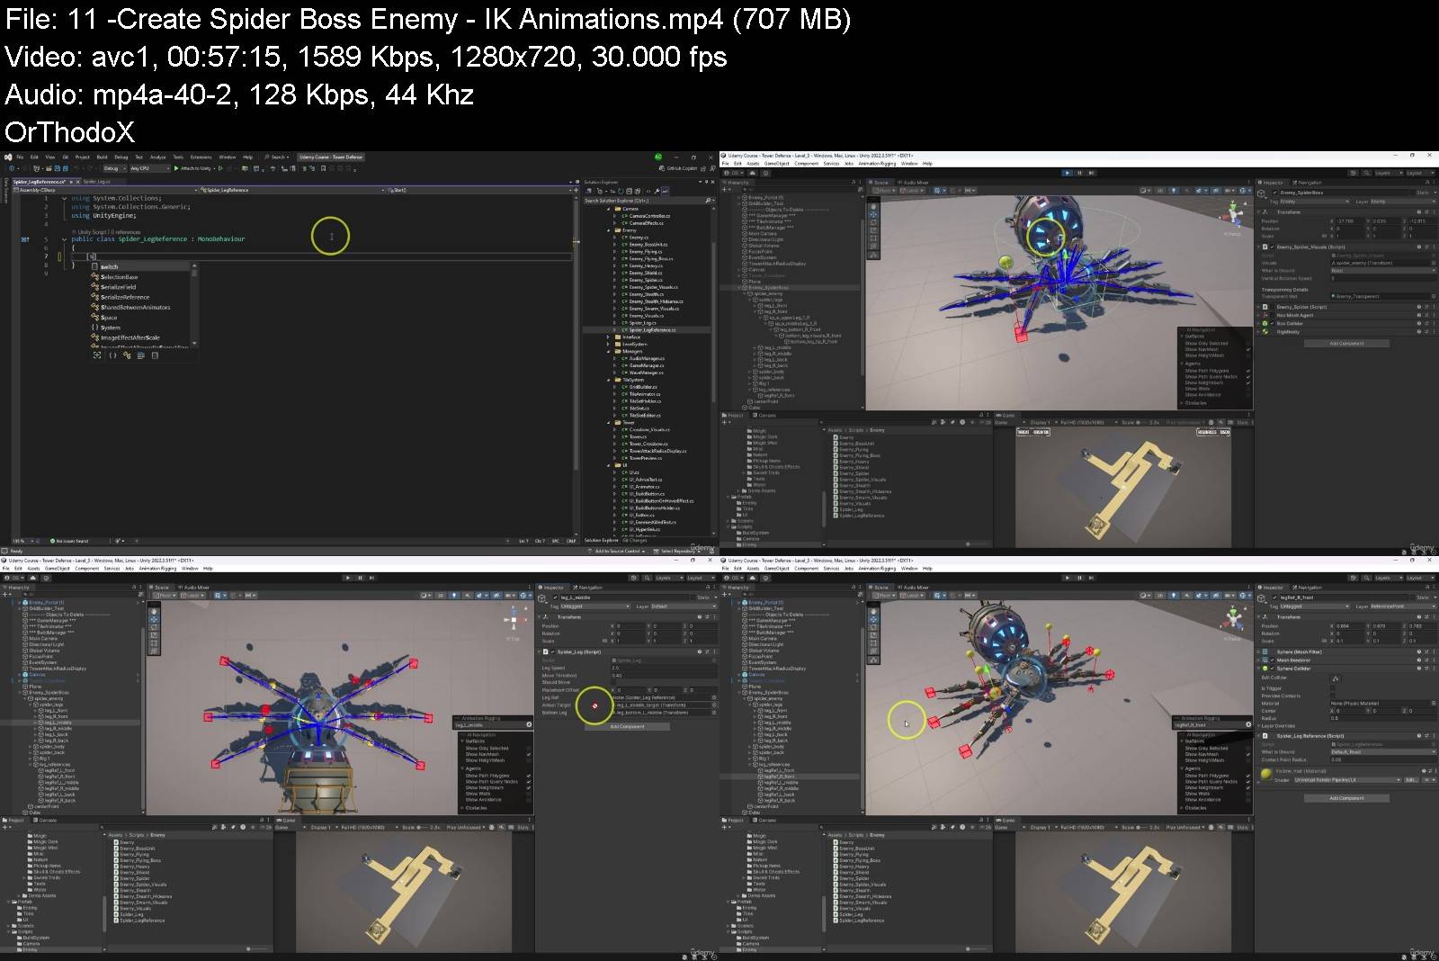
Task: Click Transform component icon in legRef_R_front inspector
Action: pos(1265,617)
